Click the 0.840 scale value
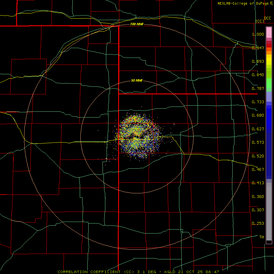Screen dimensions: 274x274 tap(258, 75)
